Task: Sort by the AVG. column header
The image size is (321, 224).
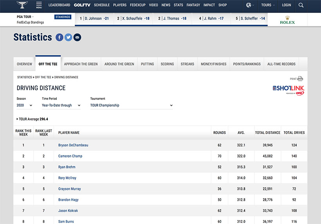Action: click(241, 133)
